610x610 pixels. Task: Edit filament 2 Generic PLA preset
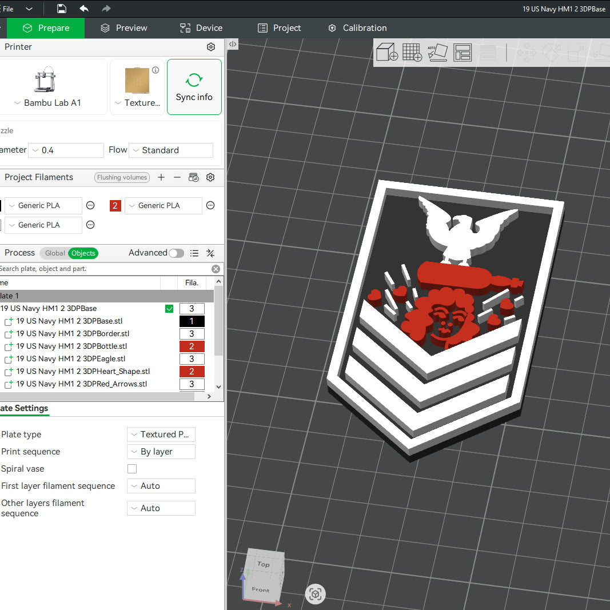click(x=210, y=205)
